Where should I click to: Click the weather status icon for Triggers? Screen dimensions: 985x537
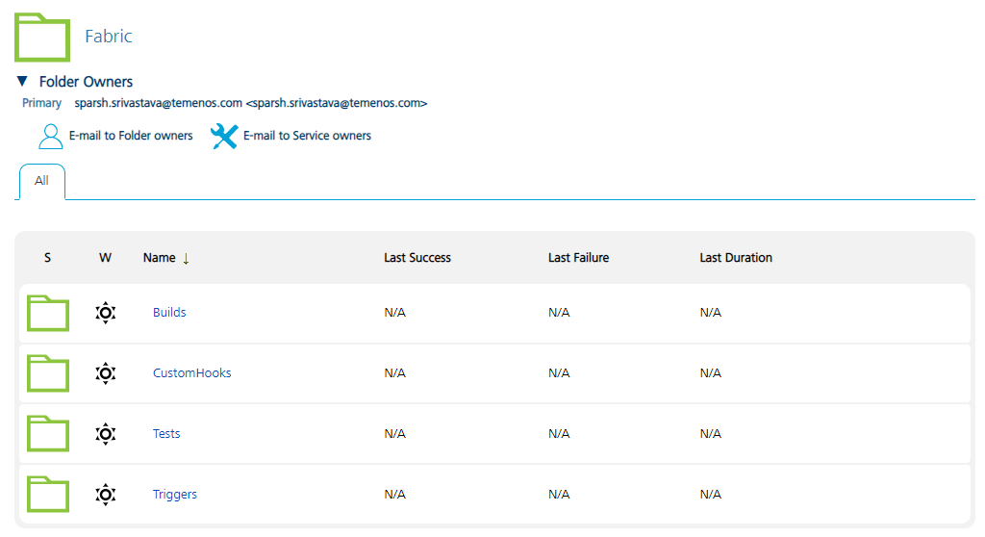pyautogui.click(x=106, y=495)
